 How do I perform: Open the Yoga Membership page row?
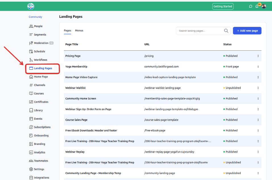point(163,67)
